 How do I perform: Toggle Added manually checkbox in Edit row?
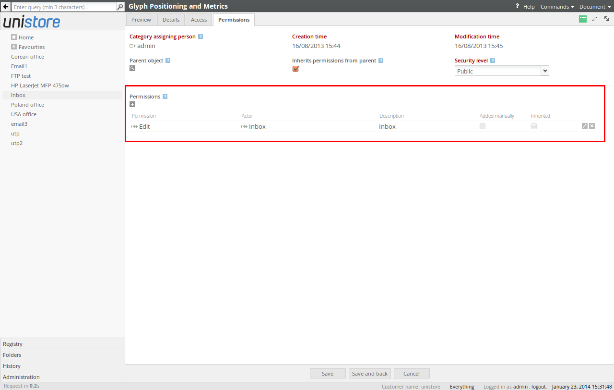[483, 126]
